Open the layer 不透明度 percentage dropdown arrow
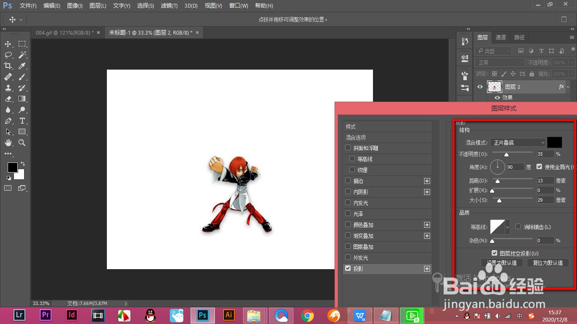The height and width of the screenshot is (324, 577). pos(571,62)
